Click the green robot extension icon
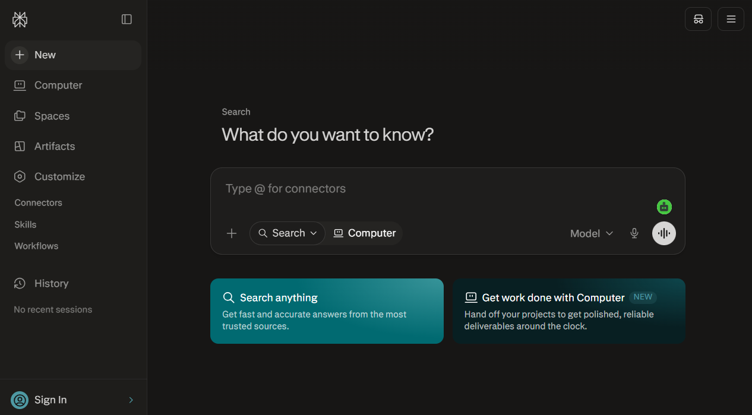The image size is (752, 415). click(x=664, y=207)
